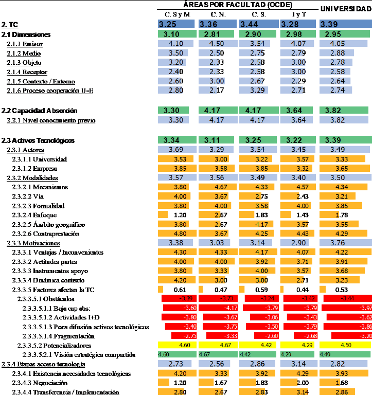Click the yellow Potencializadores cell in UNIVERSIDAD column

pyautogui.click(x=345, y=345)
